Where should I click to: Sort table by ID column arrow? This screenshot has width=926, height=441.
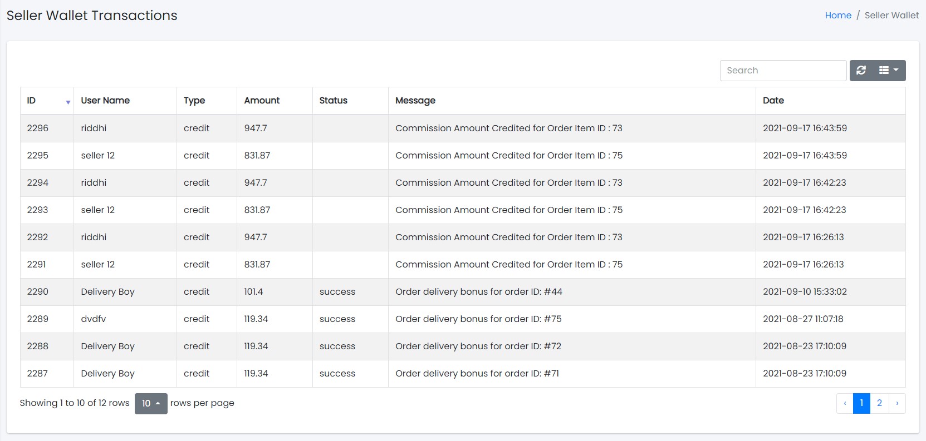click(68, 102)
